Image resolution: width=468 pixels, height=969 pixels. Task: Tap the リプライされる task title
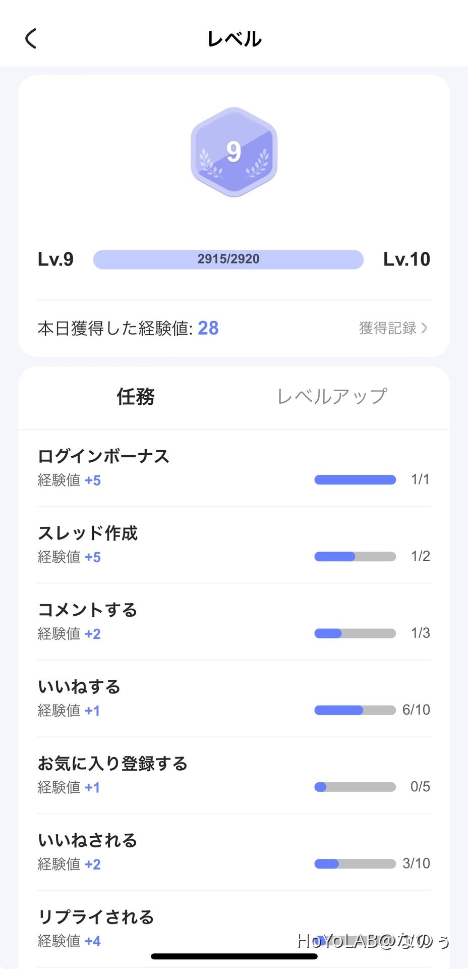(96, 917)
